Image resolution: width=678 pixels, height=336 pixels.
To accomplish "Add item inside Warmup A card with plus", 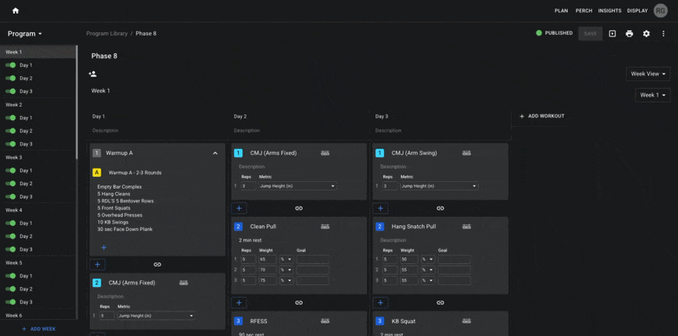I will tap(103, 247).
